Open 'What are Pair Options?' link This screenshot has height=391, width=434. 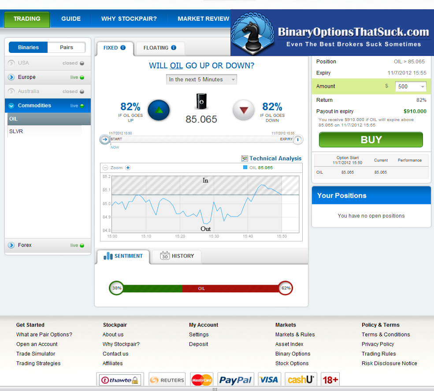coord(44,335)
